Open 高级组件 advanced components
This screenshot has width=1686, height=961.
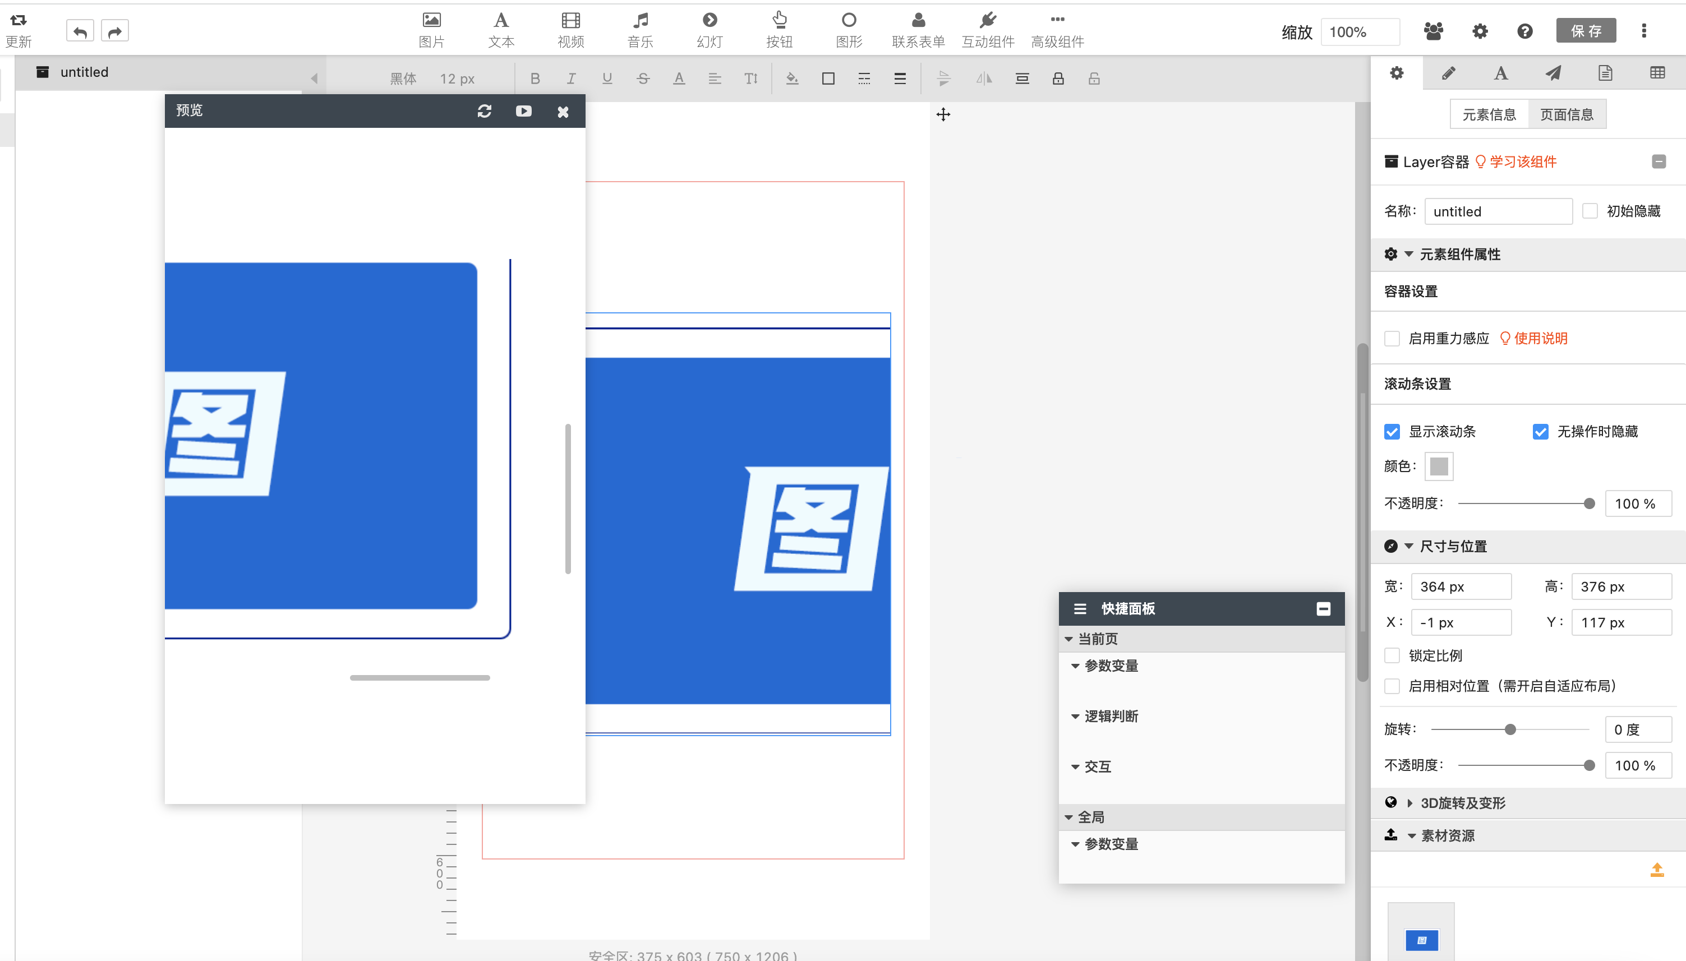(1058, 30)
